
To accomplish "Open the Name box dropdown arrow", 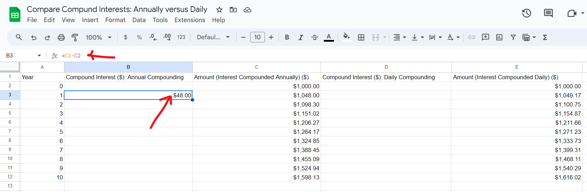I will pyautogui.click(x=39, y=56).
